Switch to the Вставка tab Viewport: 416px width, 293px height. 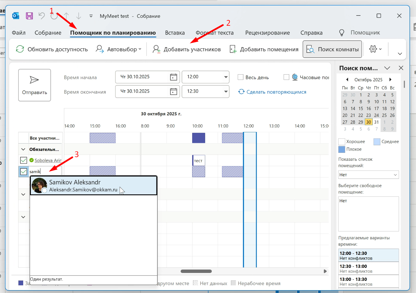175,33
